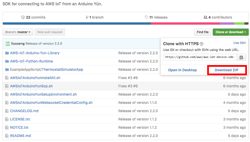Click the pink segment of language bar
The image size is (250, 142).
coord(185,23)
